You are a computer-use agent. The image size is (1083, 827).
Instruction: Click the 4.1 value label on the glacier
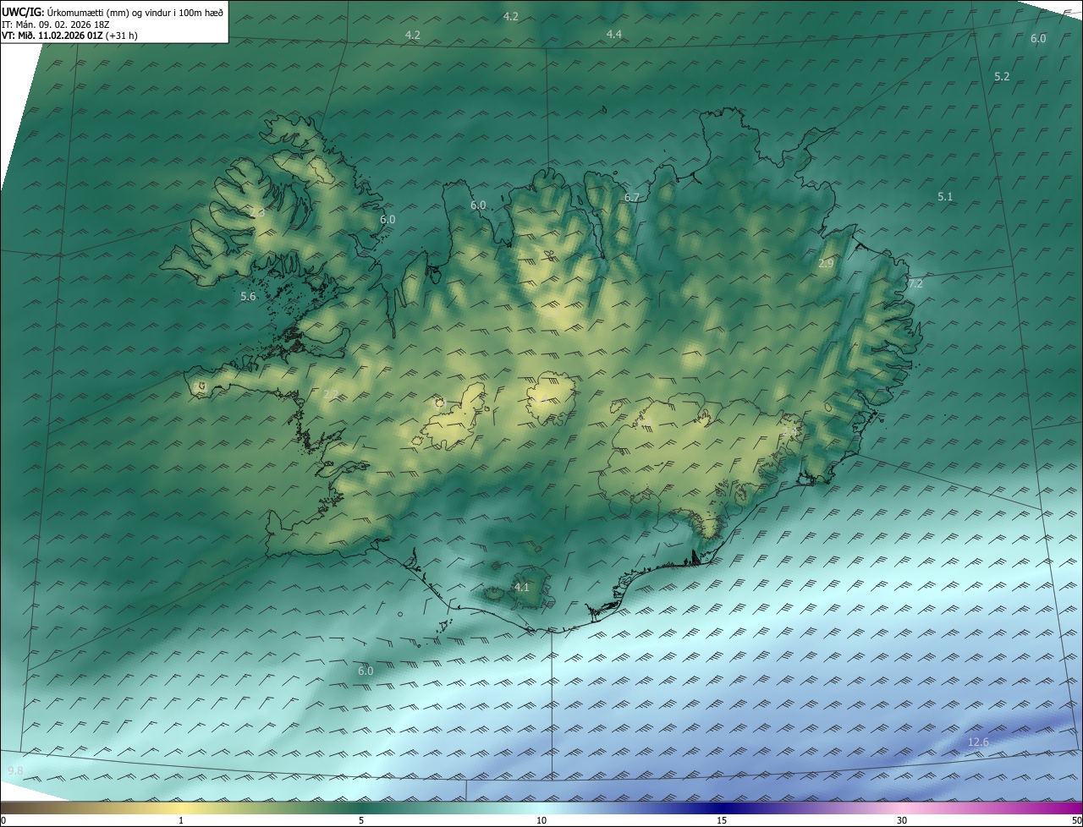tap(521, 587)
